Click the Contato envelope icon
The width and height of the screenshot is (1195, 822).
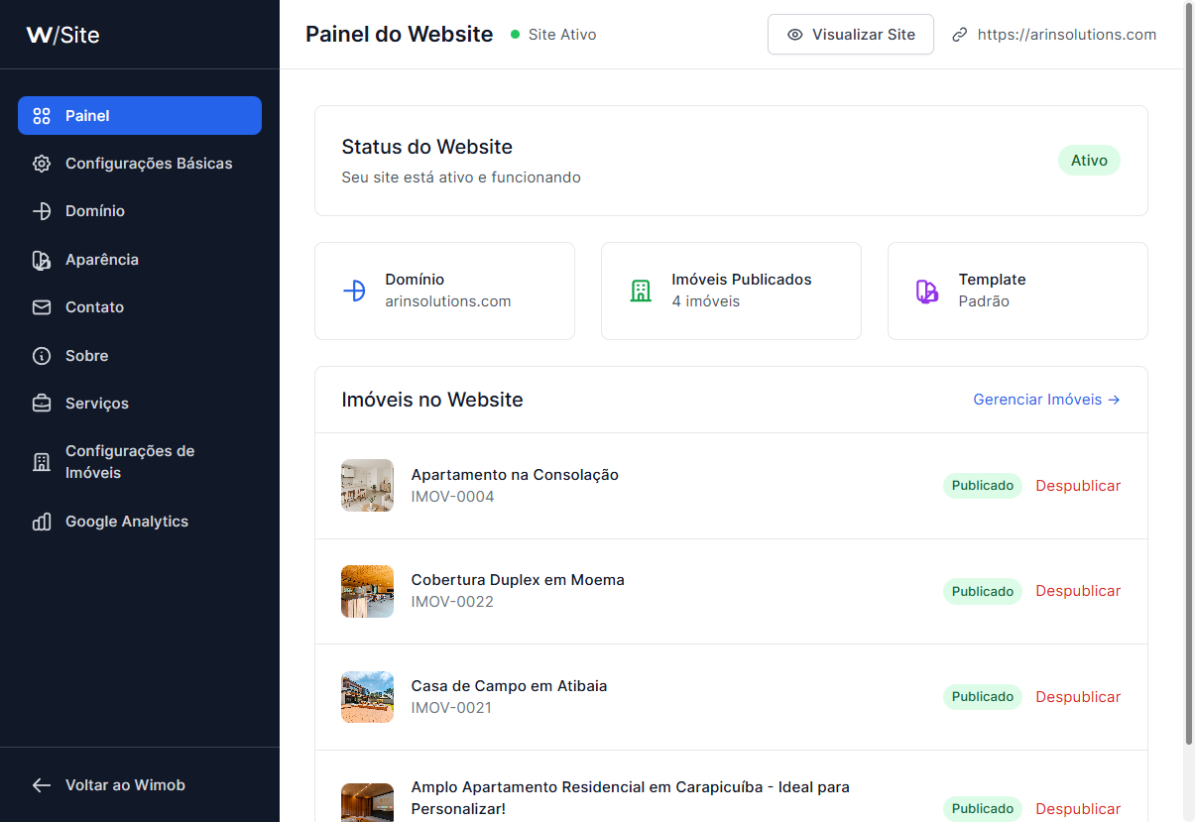(x=42, y=307)
